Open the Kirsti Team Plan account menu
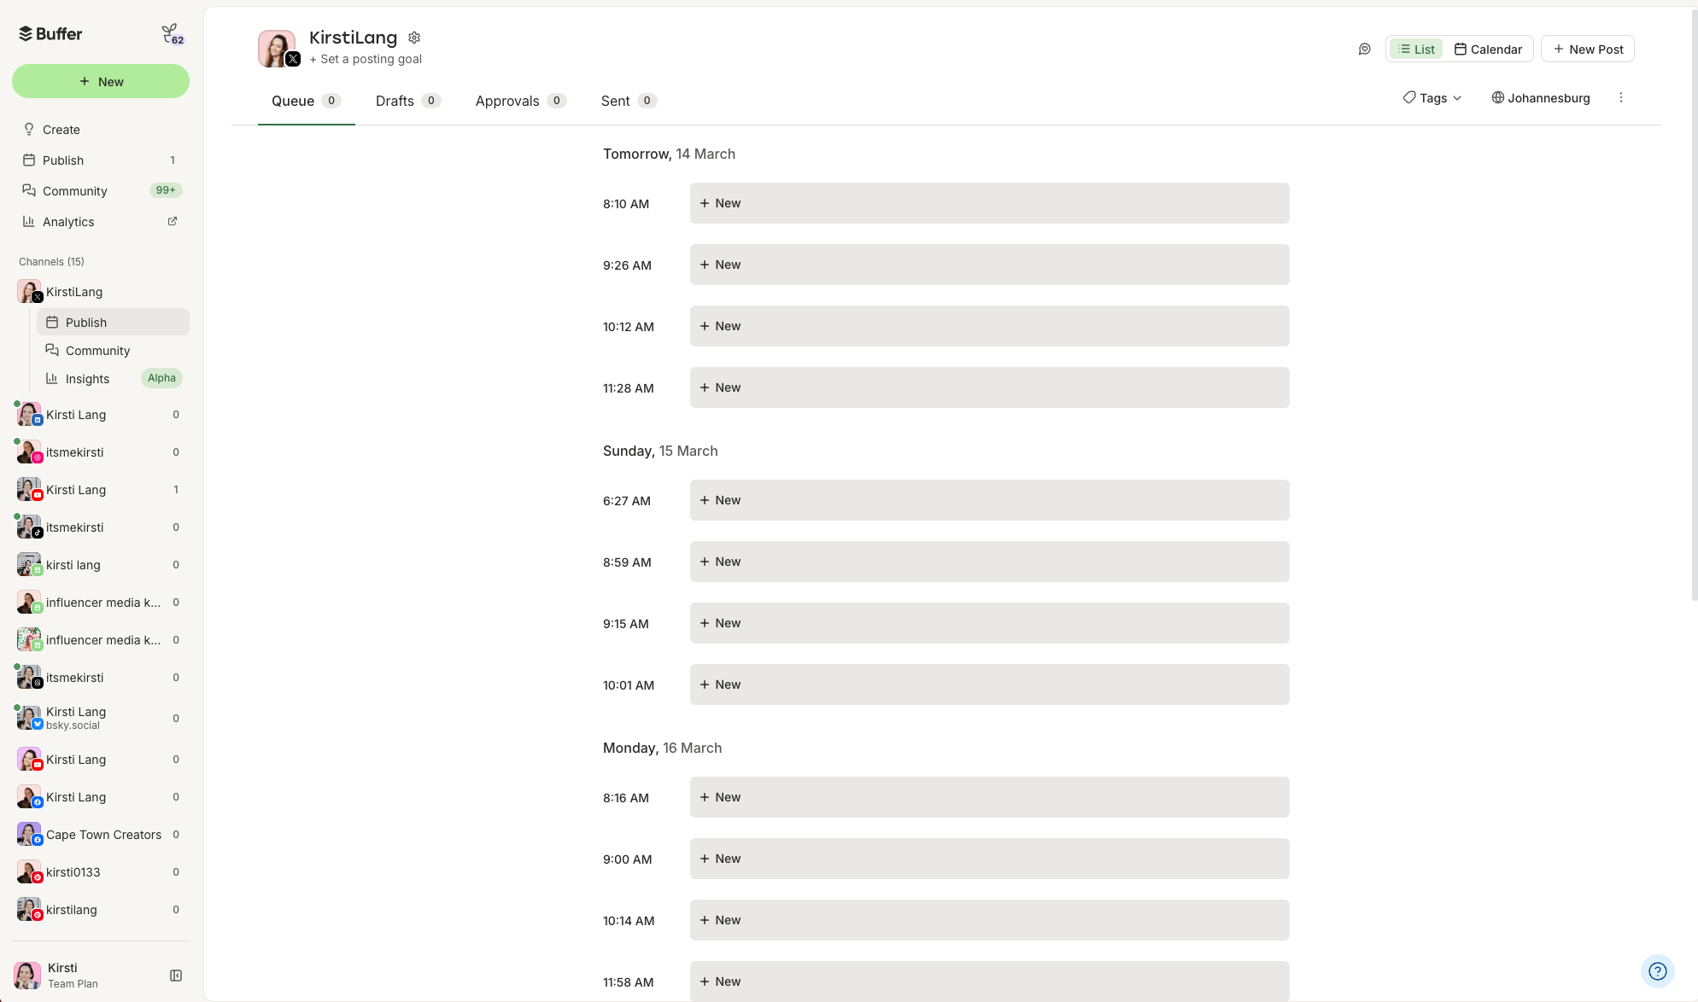The width and height of the screenshot is (1698, 1002). (62, 975)
